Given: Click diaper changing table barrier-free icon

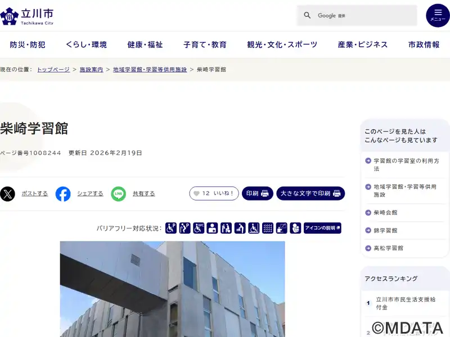Looking at the screenshot, I should coord(240,228).
